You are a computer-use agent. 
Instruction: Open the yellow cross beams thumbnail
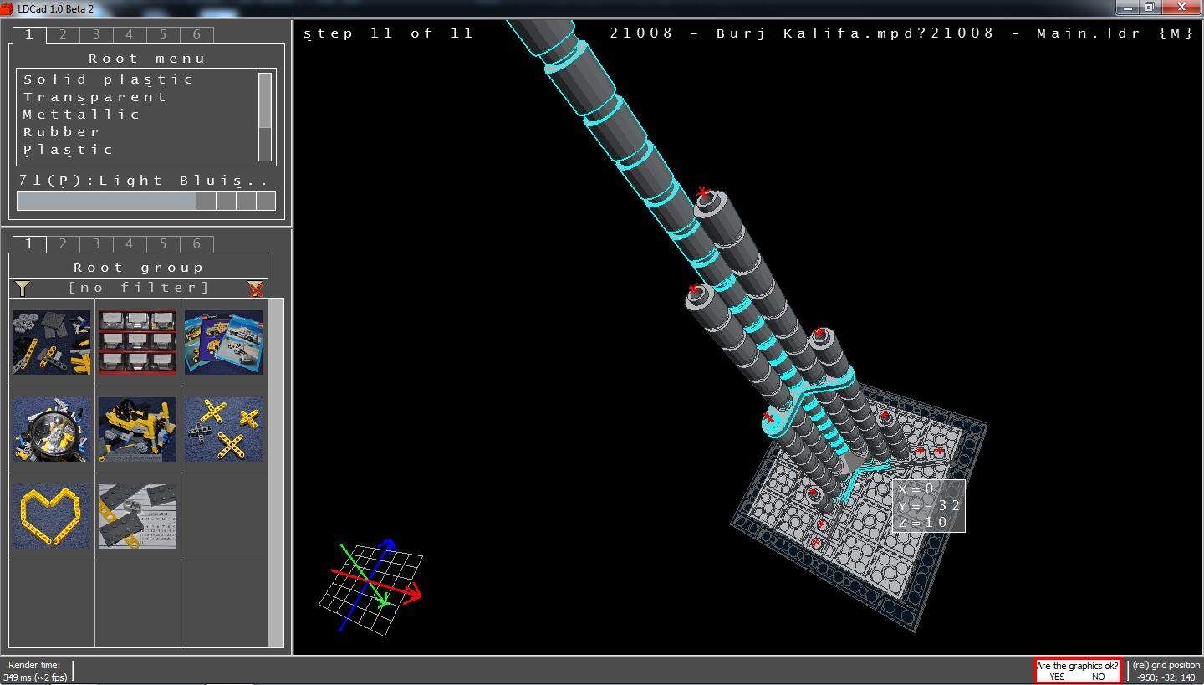coord(223,429)
